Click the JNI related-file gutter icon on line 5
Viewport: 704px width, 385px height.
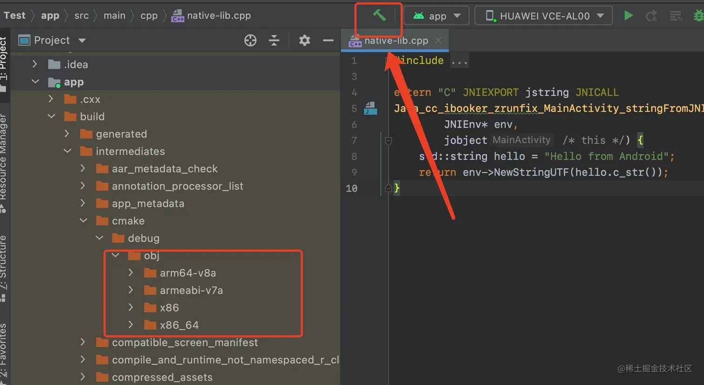(x=371, y=108)
